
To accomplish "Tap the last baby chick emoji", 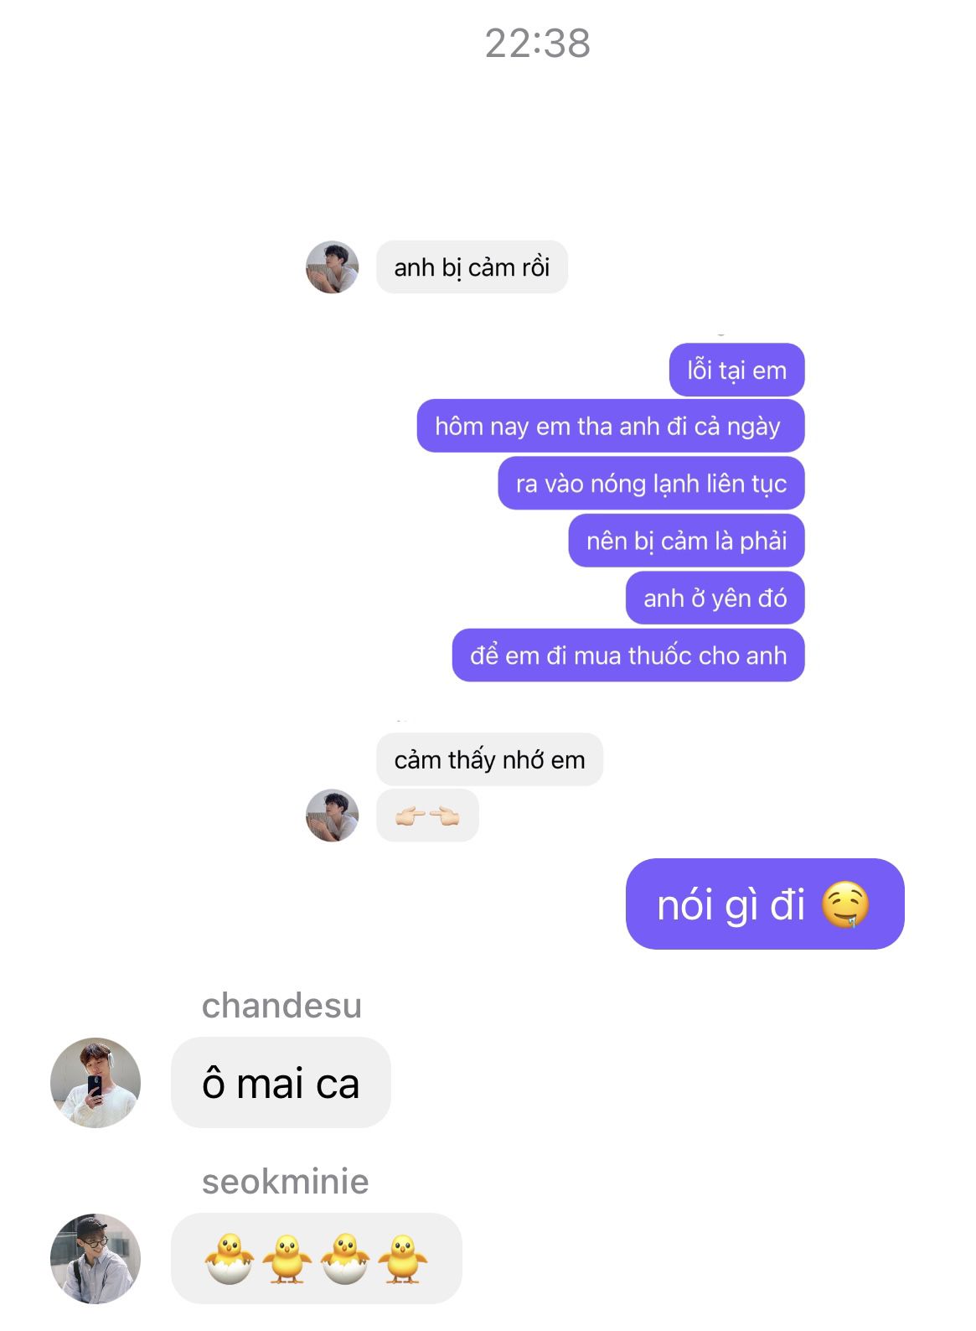I will coord(403,1258).
